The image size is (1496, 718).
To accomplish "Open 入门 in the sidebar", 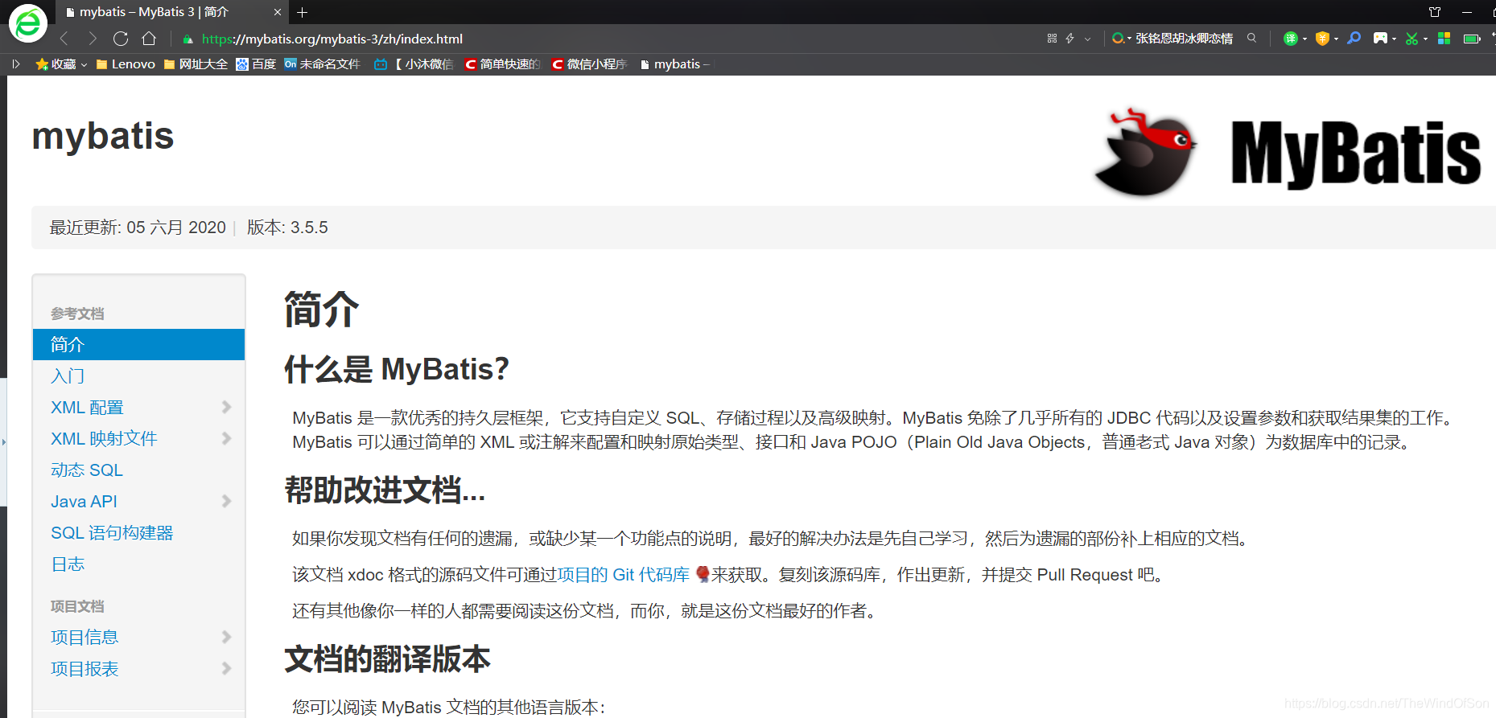I will 68,375.
